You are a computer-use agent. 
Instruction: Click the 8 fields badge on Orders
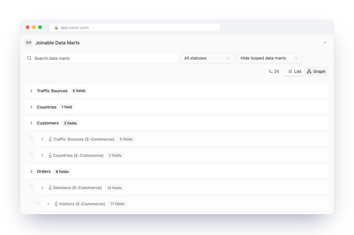[62, 172]
